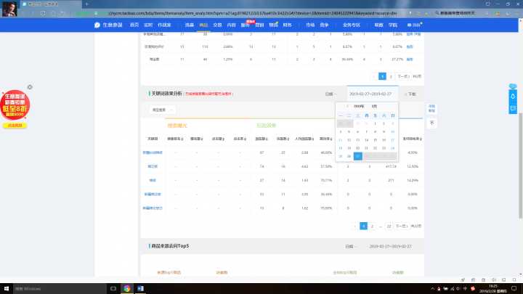
Task: Open the 市场 navigation tab
Action: pos(310,25)
